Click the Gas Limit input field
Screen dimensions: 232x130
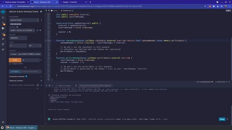coord(18,38)
